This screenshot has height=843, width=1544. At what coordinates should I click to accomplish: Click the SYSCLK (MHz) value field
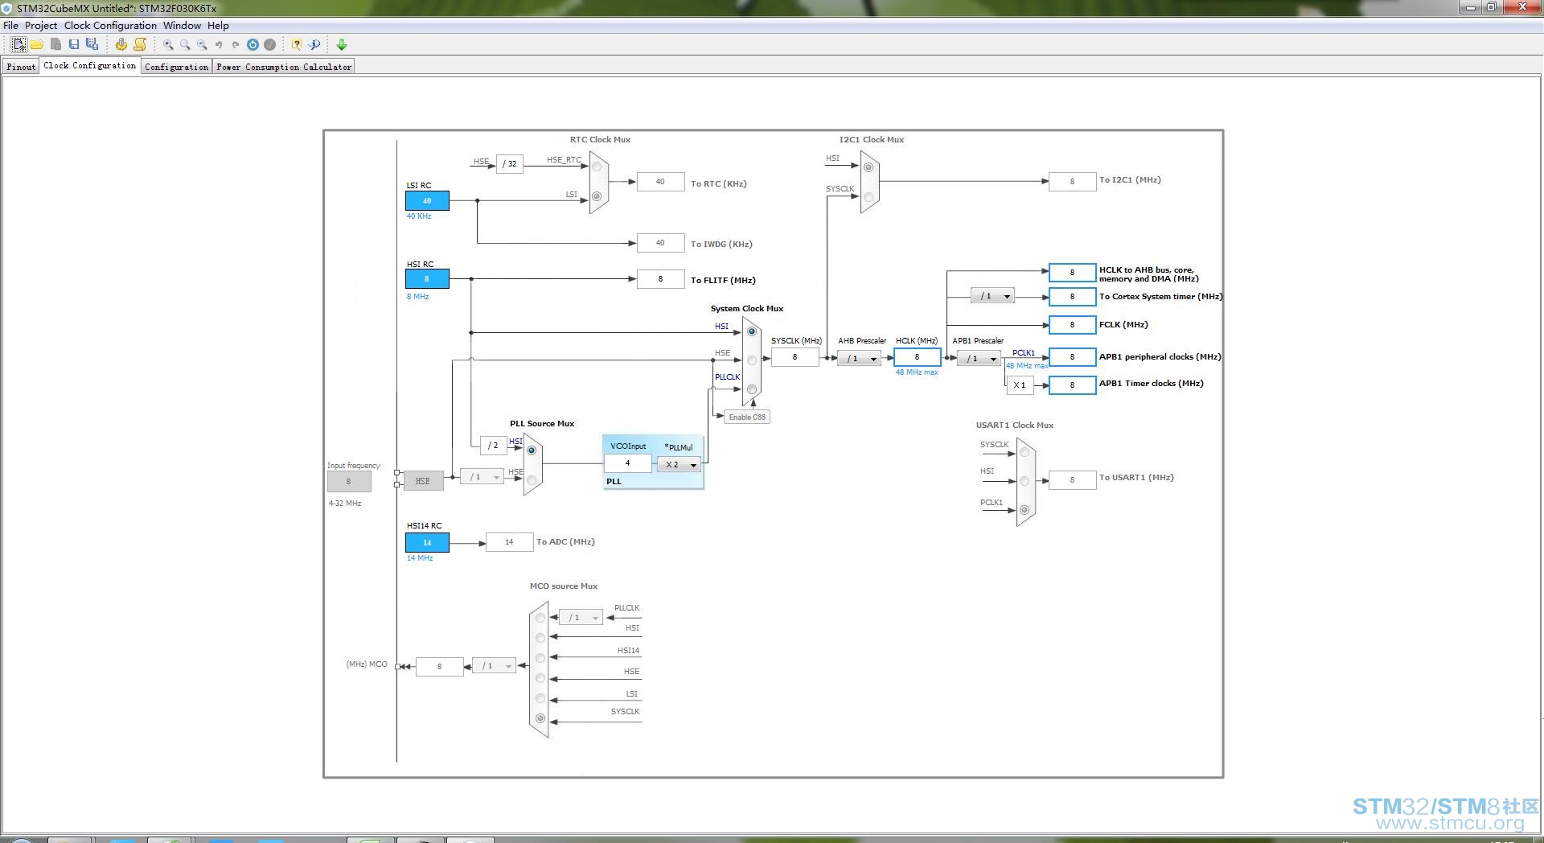pyautogui.click(x=795, y=357)
